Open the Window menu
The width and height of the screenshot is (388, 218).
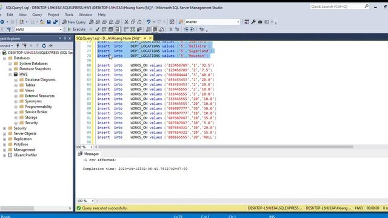pyautogui.click(x=85, y=15)
